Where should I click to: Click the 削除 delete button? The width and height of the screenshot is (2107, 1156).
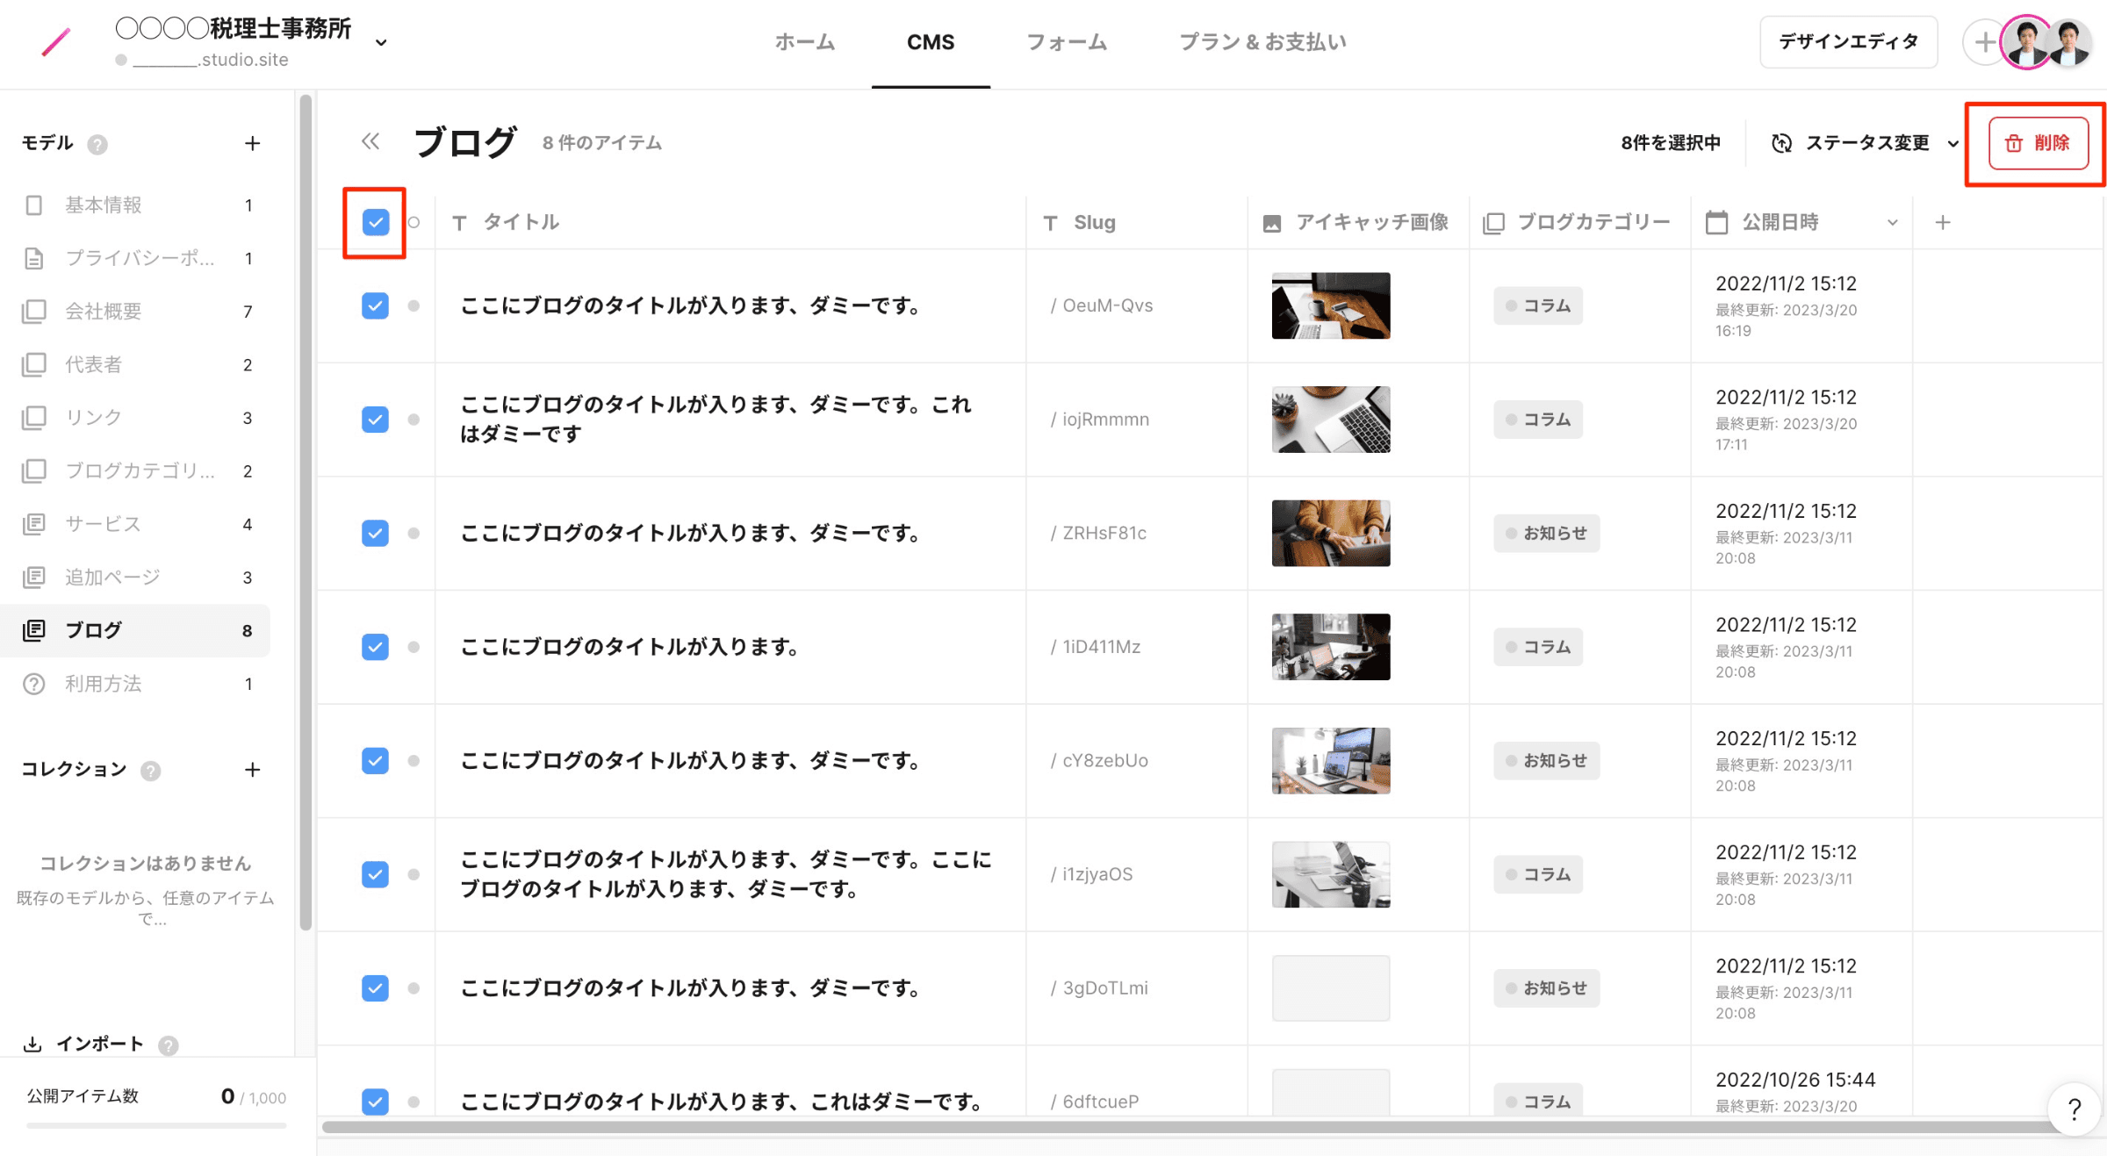(x=2038, y=143)
